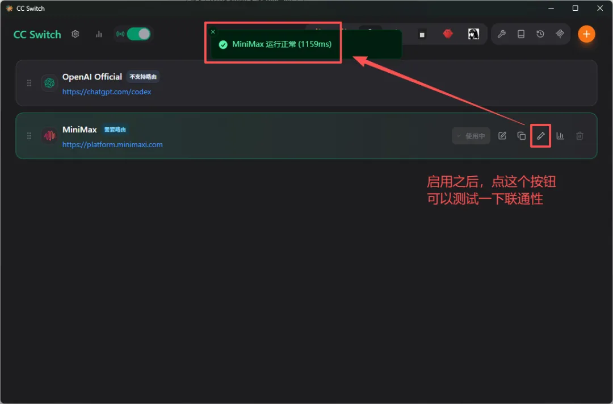Image resolution: width=613 pixels, height=404 pixels.
Task: Select the anime girl avatar app icon
Action: pyautogui.click(x=473, y=34)
